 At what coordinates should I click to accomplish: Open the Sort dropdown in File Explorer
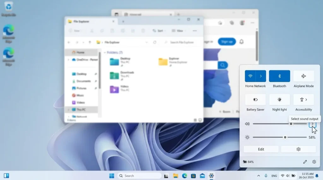[159, 31]
